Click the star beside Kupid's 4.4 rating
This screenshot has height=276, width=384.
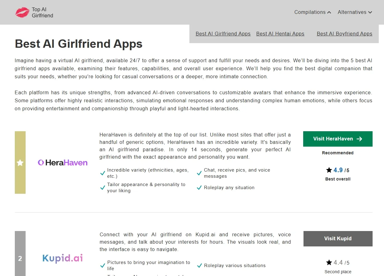tap(329, 262)
